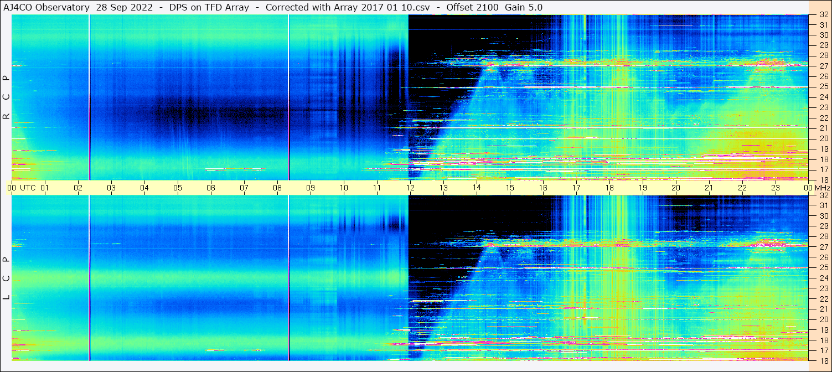832x372 pixels.
Task: Click the vertical "LCP" panel label
Action: click(x=6, y=279)
